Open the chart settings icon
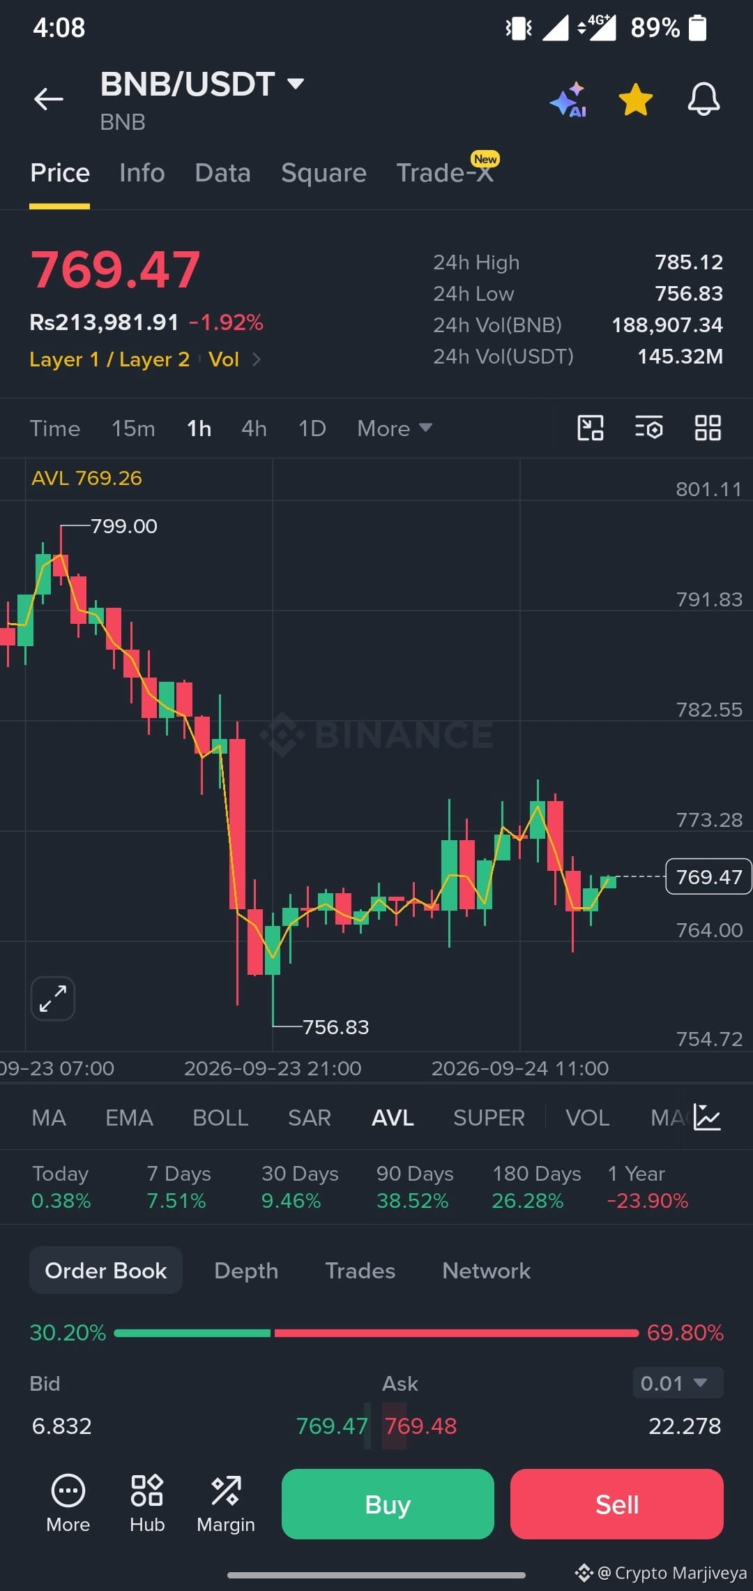This screenshot has width=753, height=1591. pos(649,428)
